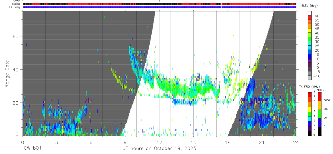Click the 12 hour tick label on the time axis
This screenshot has width=333, height=154.
tap(159, 142)
